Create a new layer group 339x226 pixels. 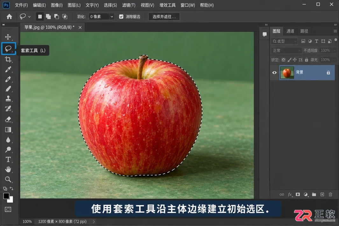pyautogui.click(x=314, y=194)
